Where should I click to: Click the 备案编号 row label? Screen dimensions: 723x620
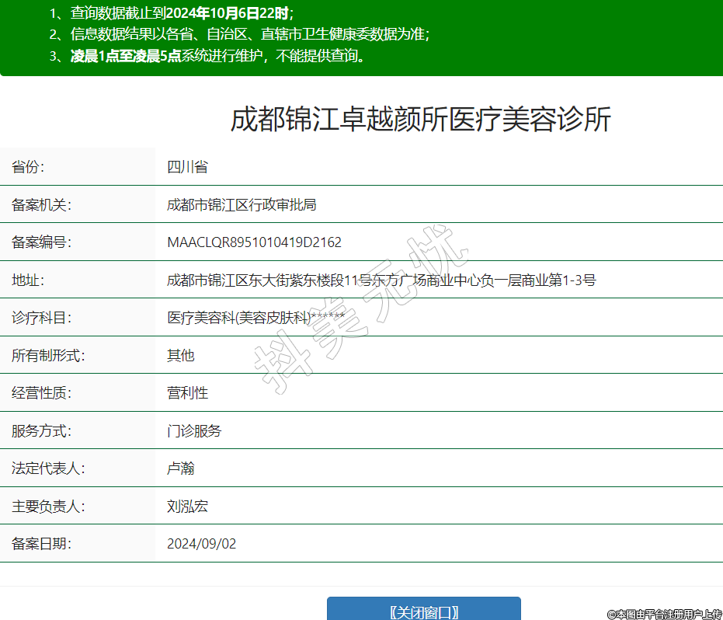tap(41, 242)
